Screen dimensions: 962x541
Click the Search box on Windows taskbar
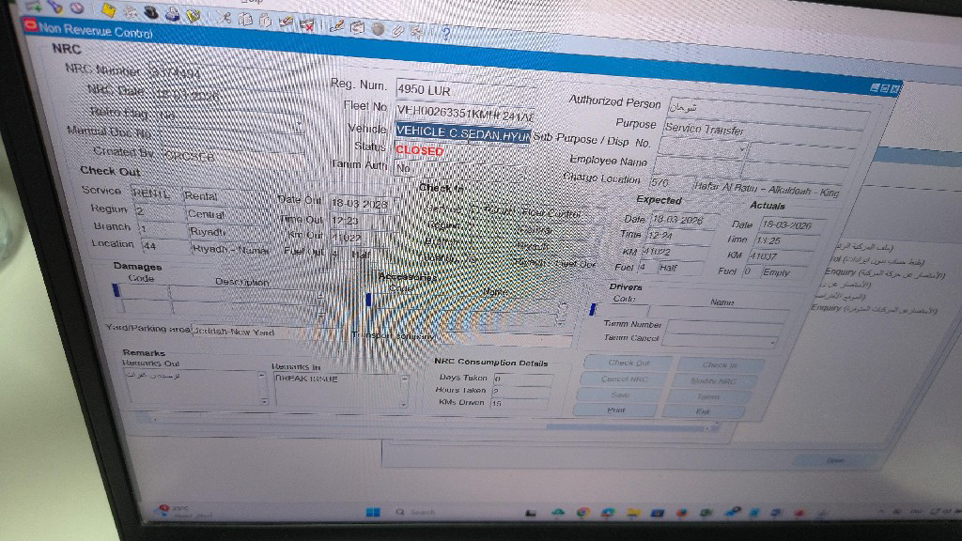point(418,512)
